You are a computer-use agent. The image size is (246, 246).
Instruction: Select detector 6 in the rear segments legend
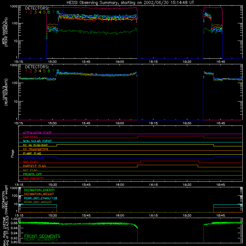(x=49, y=71)
